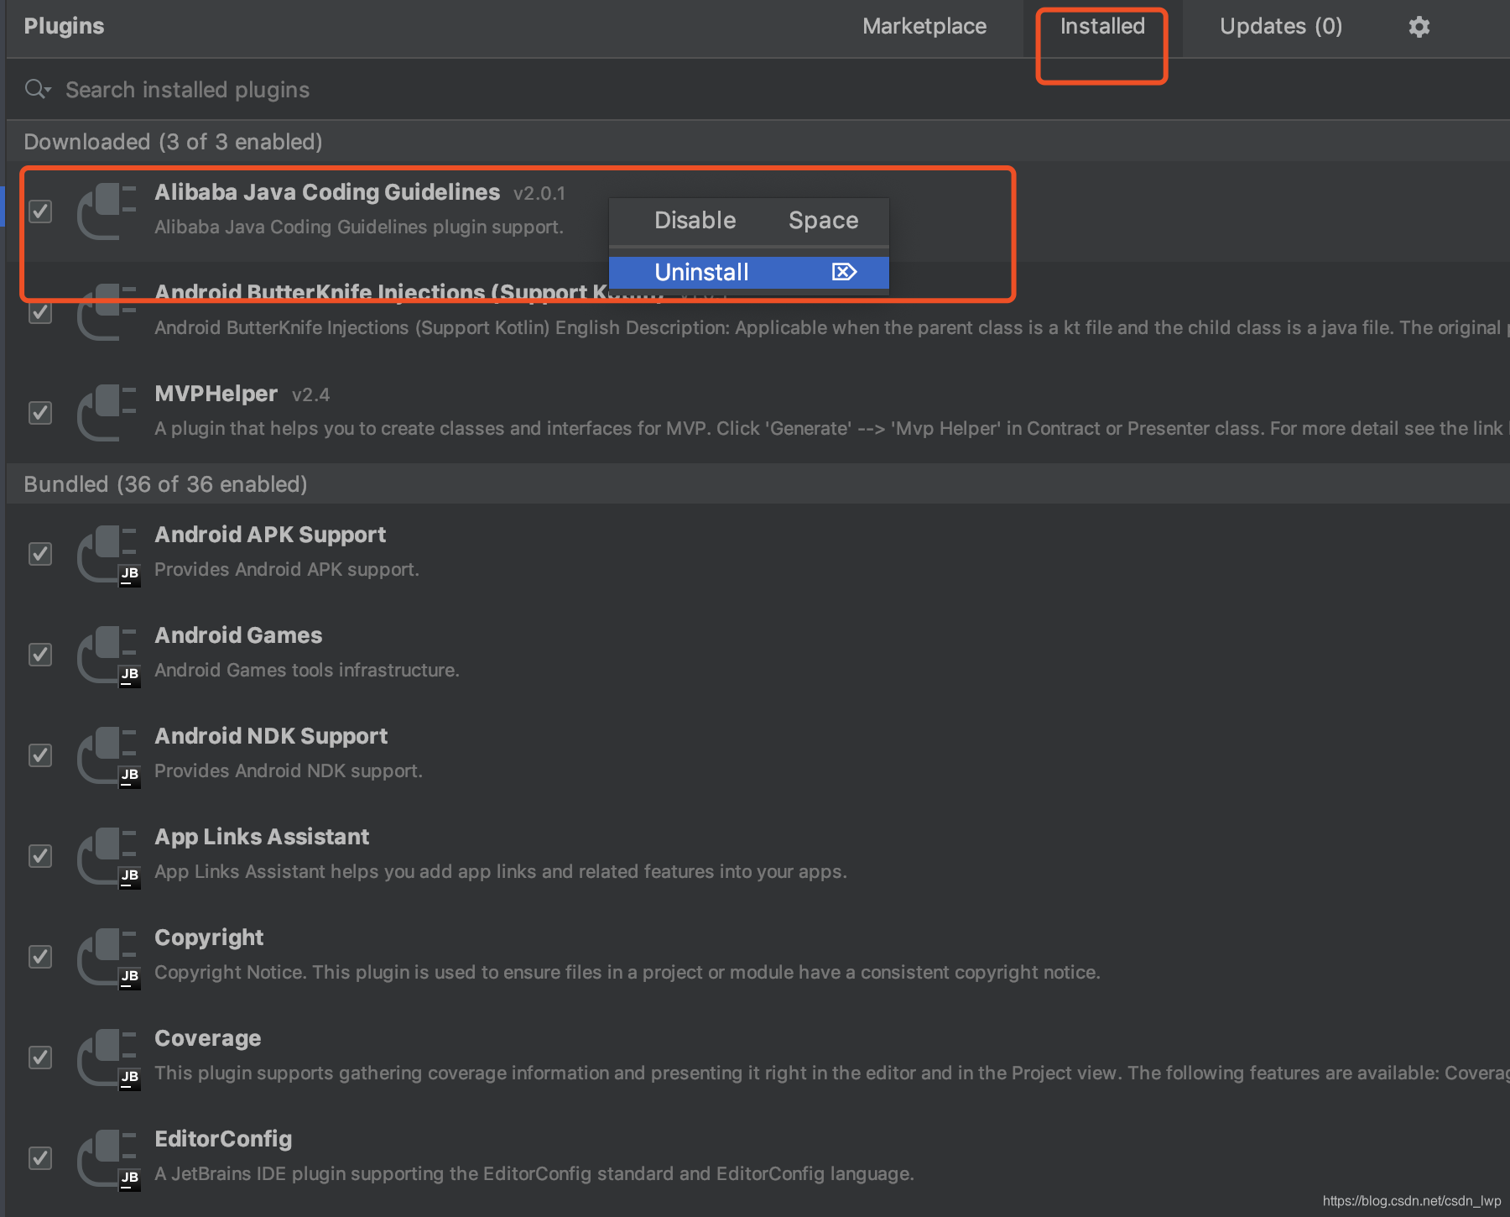Click the Copyright plugin icon
This screenshot has height=1217, width=1510.
[107, 957]
